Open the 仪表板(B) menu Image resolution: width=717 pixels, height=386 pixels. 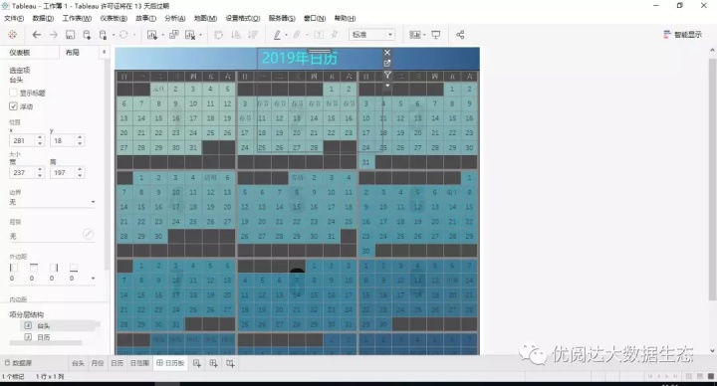coord(114,18)
